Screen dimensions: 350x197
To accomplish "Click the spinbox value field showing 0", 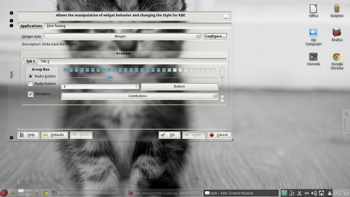I will 98,87.
